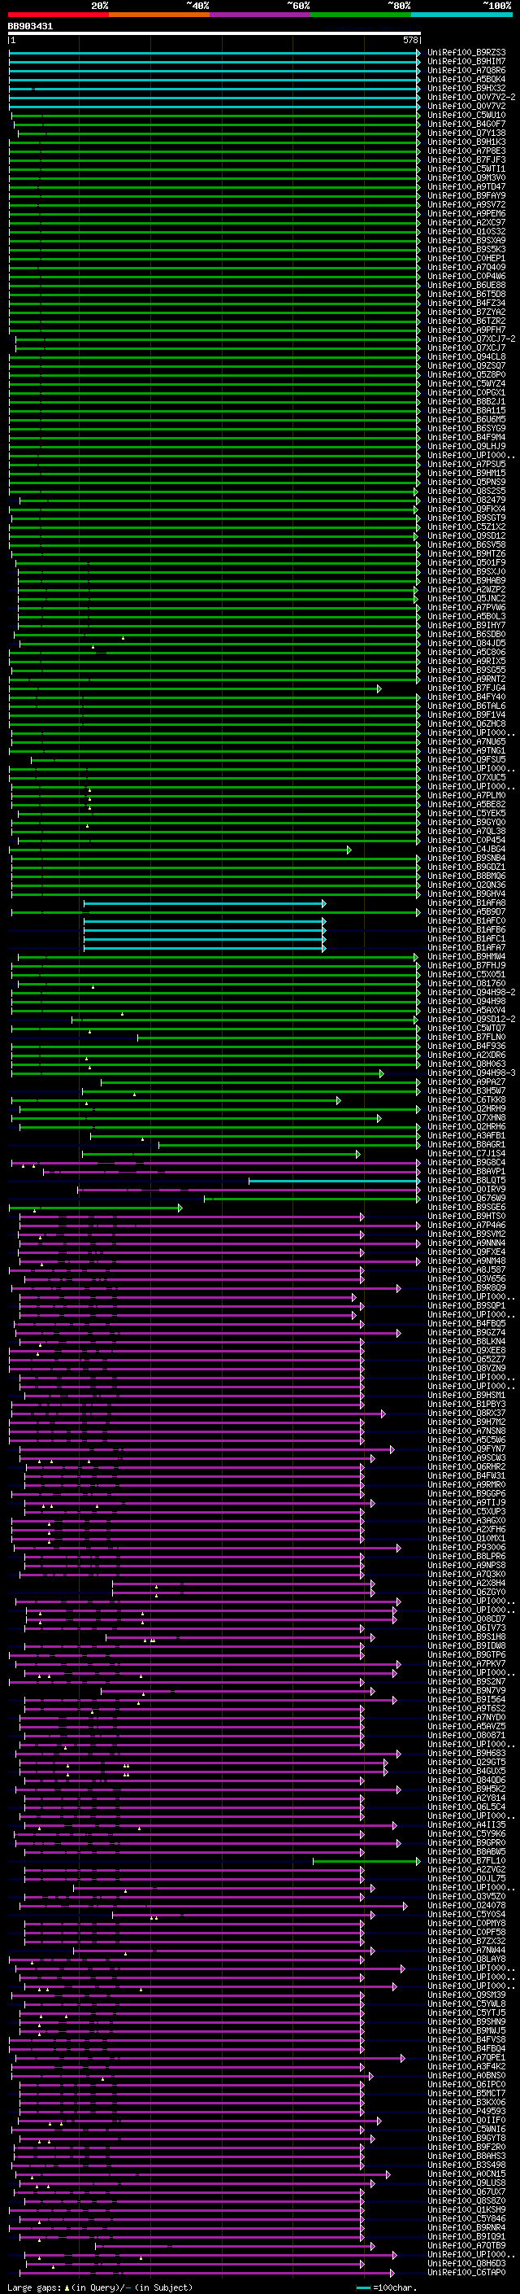Click the cyan =100char. scale legend

(386, 2287)
